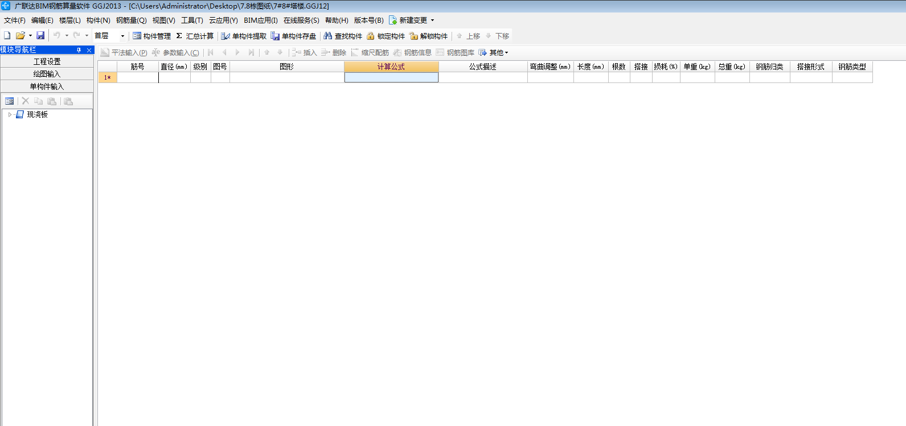Open the 云应用(Y) menu

[x=223, y=20]
